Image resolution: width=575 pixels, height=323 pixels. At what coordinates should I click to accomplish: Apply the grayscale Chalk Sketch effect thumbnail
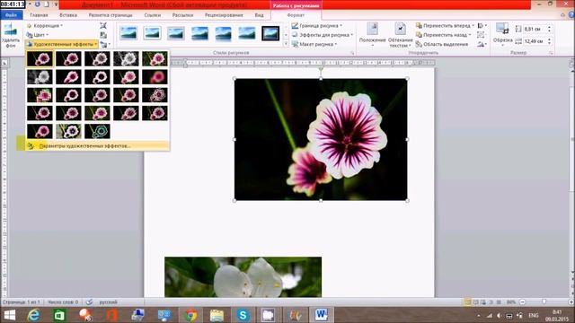(40, 77)
